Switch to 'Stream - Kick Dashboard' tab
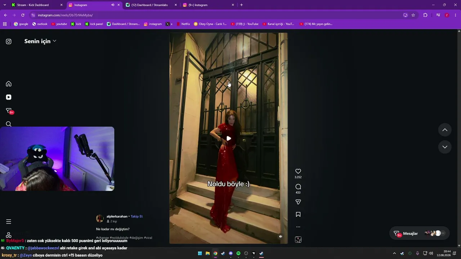 tap(37, 5)
